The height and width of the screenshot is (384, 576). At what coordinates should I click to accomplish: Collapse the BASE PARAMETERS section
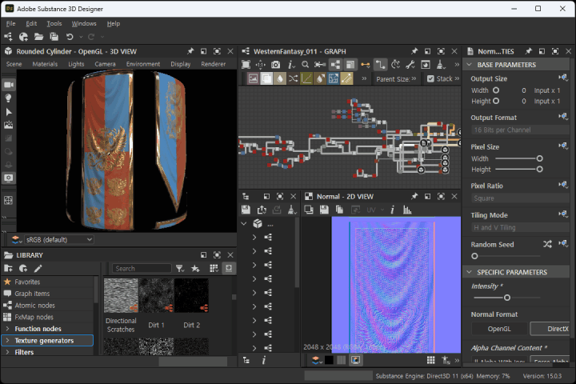469,65
